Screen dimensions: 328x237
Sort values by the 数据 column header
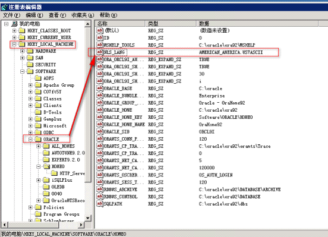[x=257, y=23]
